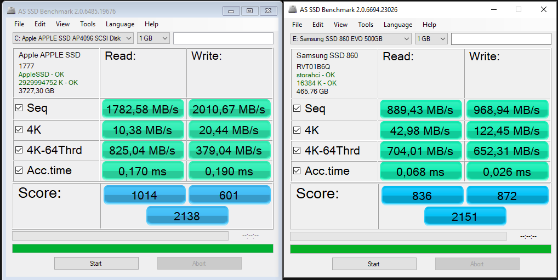
Task: Start benchmark in Apple SSD window
Action: (x=96, y=263)
